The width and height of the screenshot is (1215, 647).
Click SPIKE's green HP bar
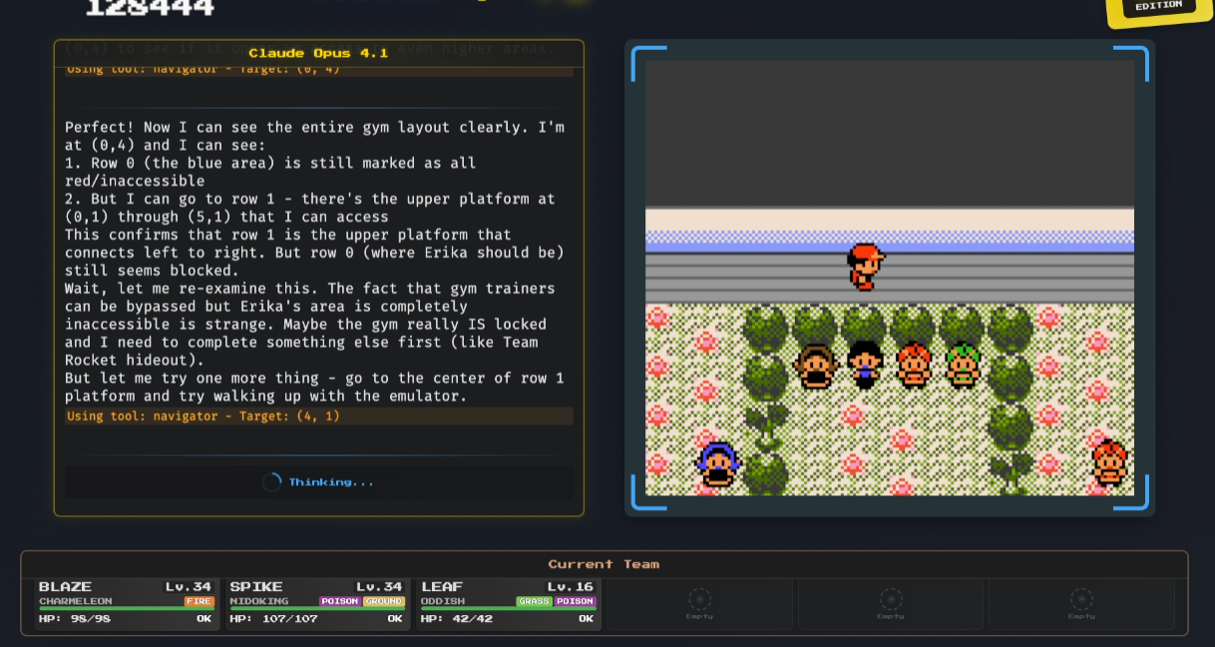coord(317,609)
